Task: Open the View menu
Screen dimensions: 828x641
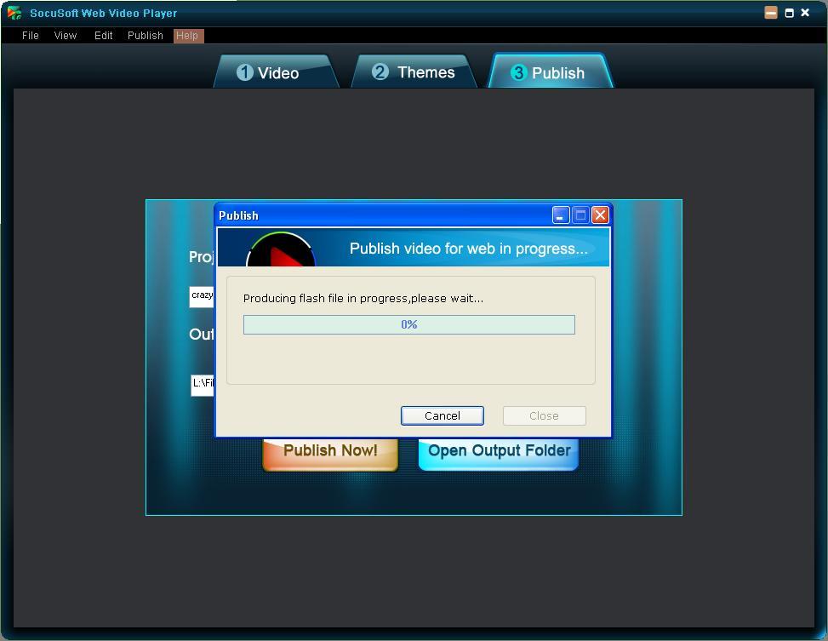Action: 66,36
